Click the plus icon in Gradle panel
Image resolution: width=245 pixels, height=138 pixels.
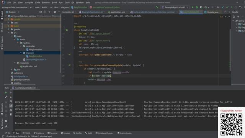(x=238, y=16)
